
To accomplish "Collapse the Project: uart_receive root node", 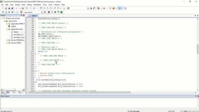I will pyautogui.click(x=2, y=18).
